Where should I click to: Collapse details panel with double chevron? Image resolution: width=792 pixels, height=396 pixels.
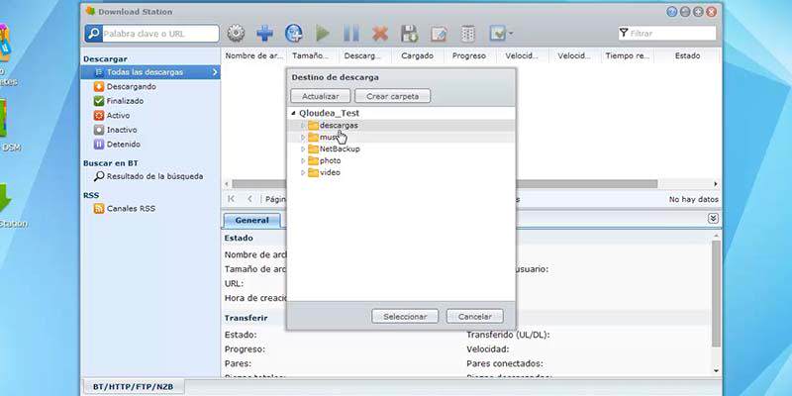(713, 219)
